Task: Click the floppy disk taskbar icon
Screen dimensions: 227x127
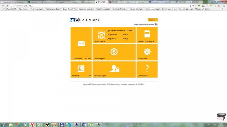Action: pyautogui.click(x=62, y=125)
